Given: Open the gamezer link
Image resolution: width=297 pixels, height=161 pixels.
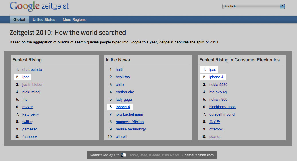Looking at the screenshot, I should [30, 129].
